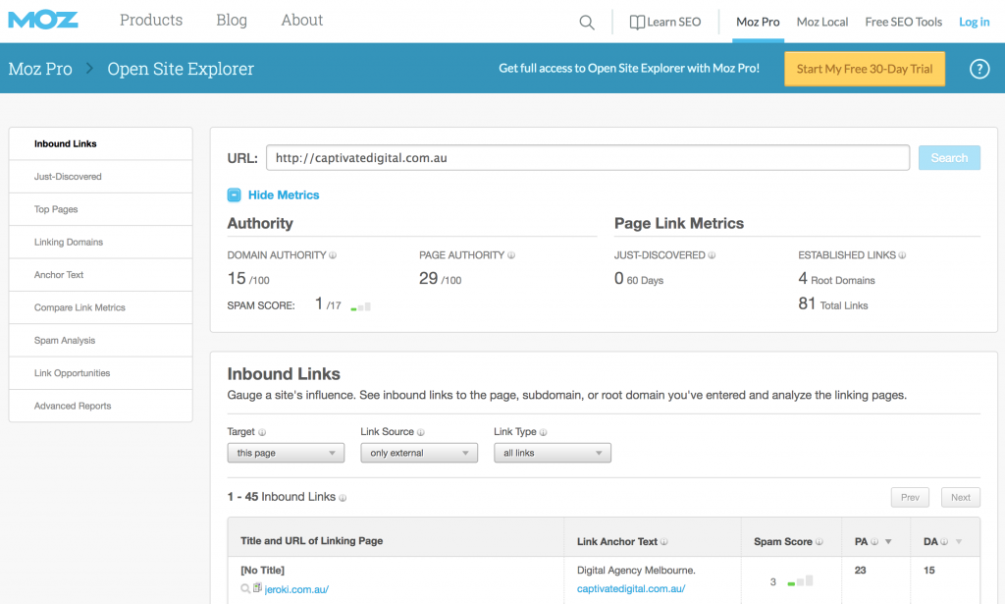1005x604 pixels.
Task: Click into the URL input field
Action: 588,158
